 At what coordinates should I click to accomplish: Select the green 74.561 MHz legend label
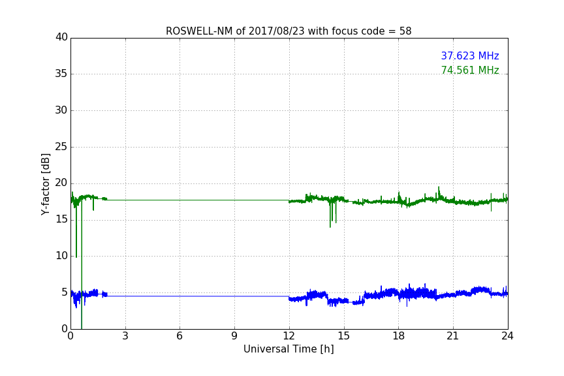470,70
